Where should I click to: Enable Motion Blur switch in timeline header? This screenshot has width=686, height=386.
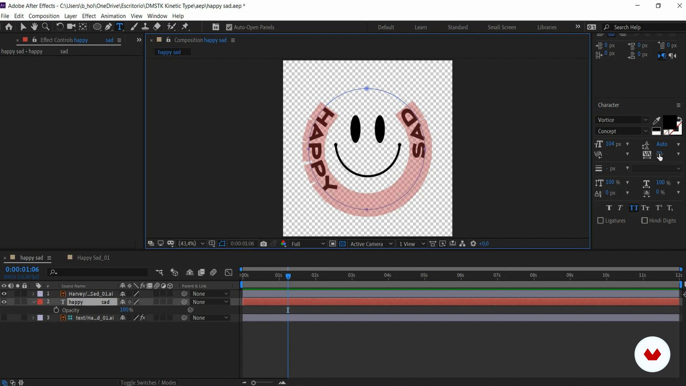click(x=213, y=272)
